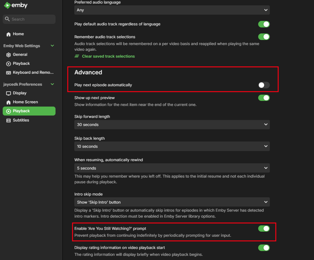
Task: Click the Emby logo icon
Action: [7, 6]
